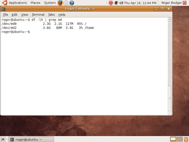This screenshot has width=189, height=142.
Task: Click the 95% usage value
Action: point(80,24)
